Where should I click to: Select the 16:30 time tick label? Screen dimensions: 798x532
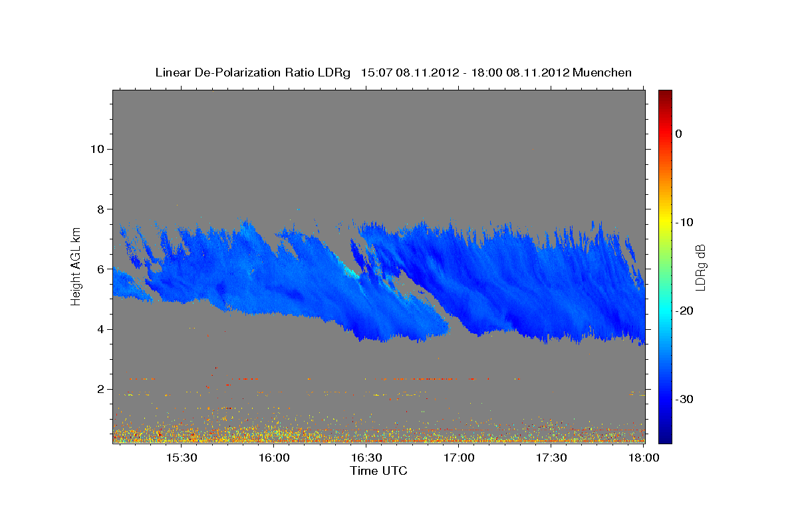pos(366,458)
